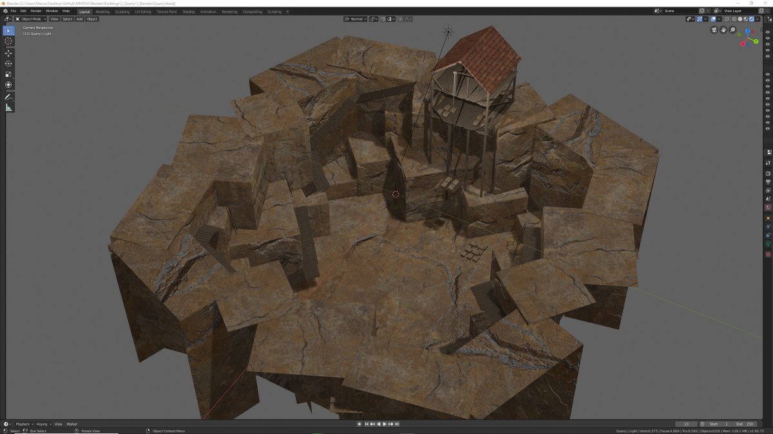The image size is (773, 434).
Task: Jump to previous keyframe
Action: click(372, 424)
